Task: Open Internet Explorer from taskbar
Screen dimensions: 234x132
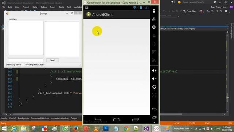Action: [x=14, y=129]
